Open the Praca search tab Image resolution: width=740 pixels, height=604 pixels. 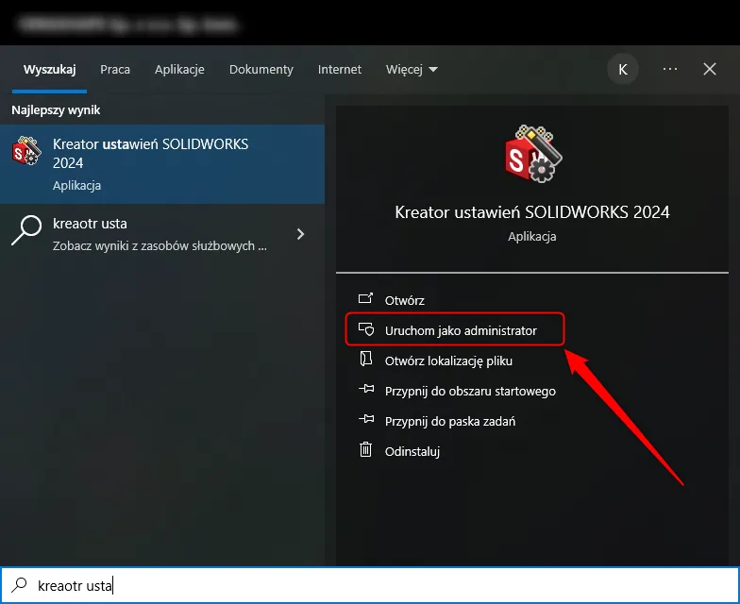(x=115, y=70)
